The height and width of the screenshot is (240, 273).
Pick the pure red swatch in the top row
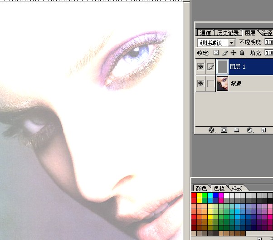[x=194, y=195]
